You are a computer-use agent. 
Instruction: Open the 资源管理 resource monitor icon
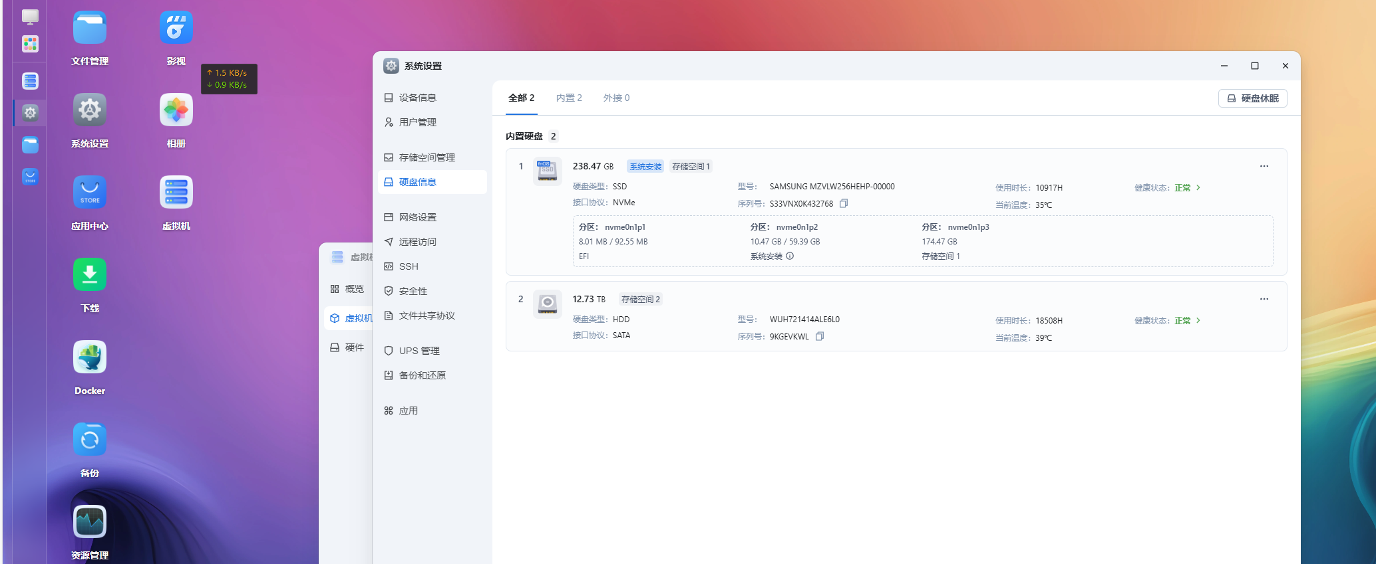point(90,522)
